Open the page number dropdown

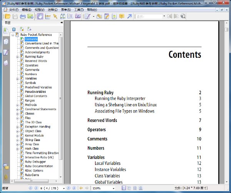[x=64, y=188]
